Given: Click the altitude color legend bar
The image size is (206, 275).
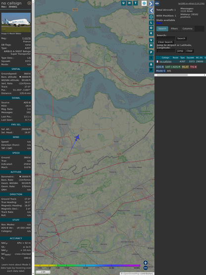Looking at the screenshot, I should point(87,266).
